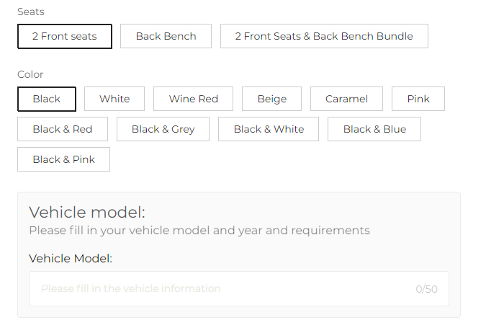Image resolution: width=504 pixels, height=333 pixels.
Task: Pick the Wine Red color
Action: (193, 99)
